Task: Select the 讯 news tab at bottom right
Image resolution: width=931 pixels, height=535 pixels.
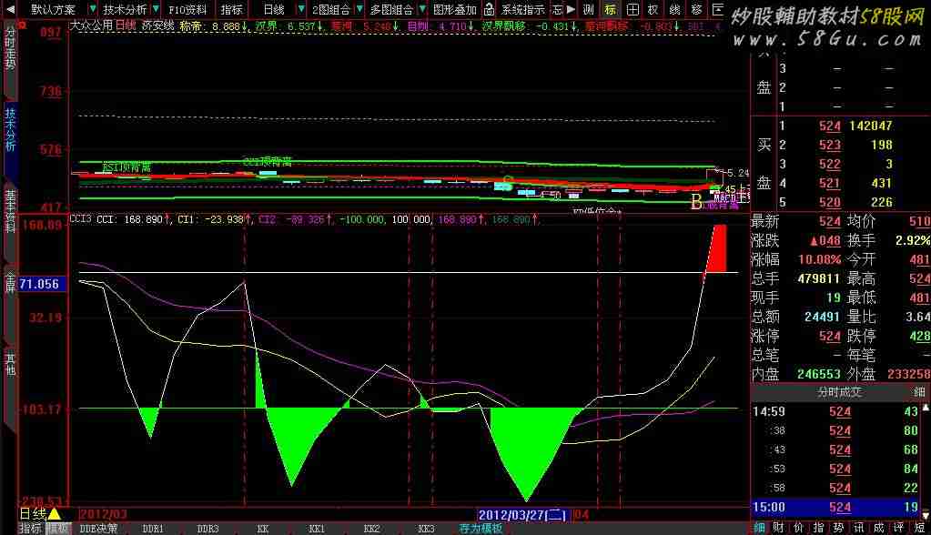Action: (x=858, y=528)
